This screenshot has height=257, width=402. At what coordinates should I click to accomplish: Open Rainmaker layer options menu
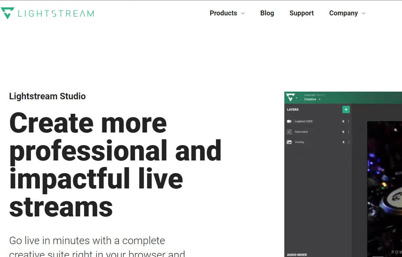pyautogui.click(x=349, y=132)
